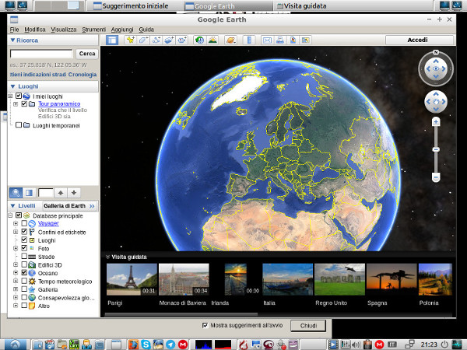467x350 pixels.
Task: Open the Guida menu
Action: (x=146, y=30)
